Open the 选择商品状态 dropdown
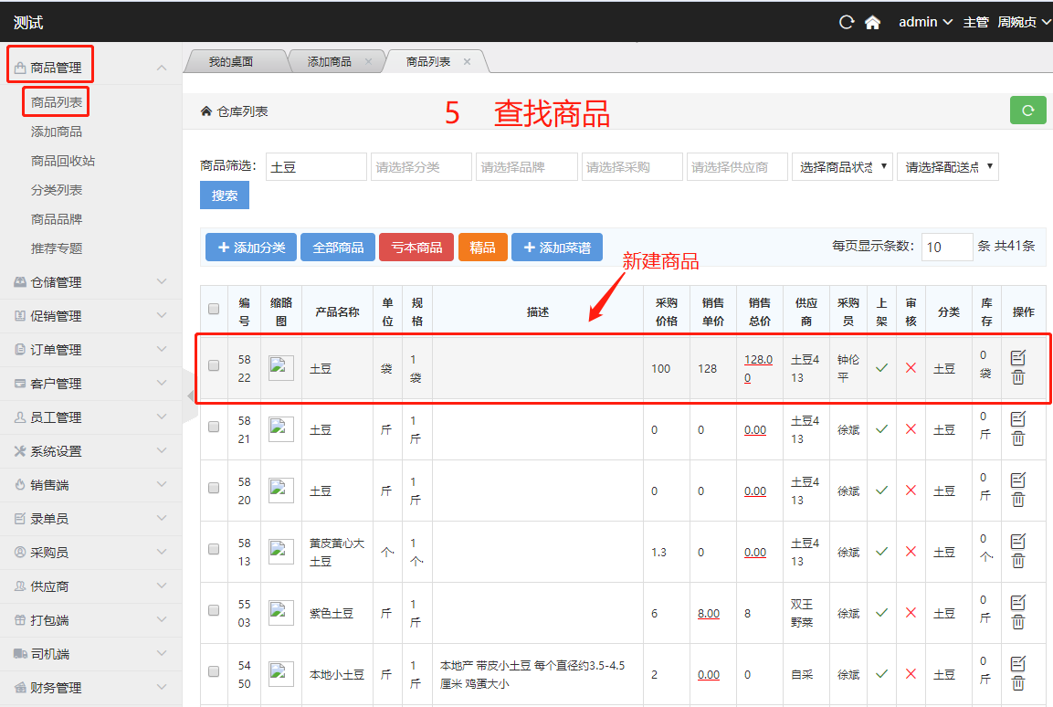 tap(841, 167)
